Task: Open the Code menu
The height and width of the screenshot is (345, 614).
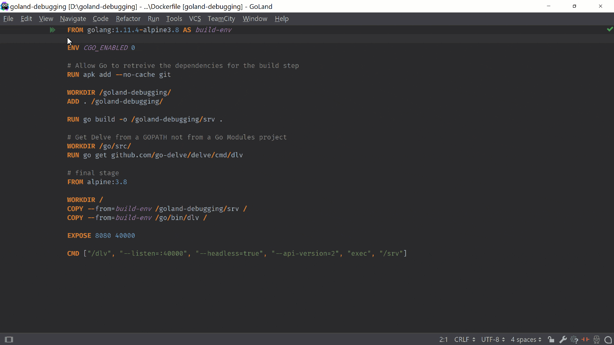Action: (101, 19)
